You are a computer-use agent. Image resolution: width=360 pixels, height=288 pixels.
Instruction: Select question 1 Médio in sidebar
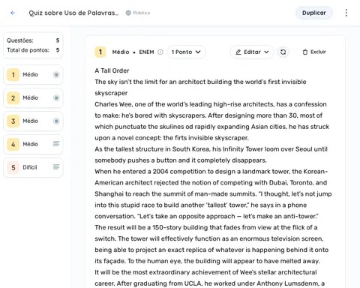pyautogui.click(x=33, y=75)
